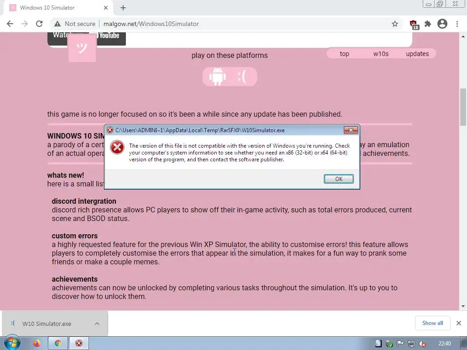Image resolution: width=467 pixels, height=350 pixels.
Task: Click the 'custom errors' heading
Action: point(75,236)
